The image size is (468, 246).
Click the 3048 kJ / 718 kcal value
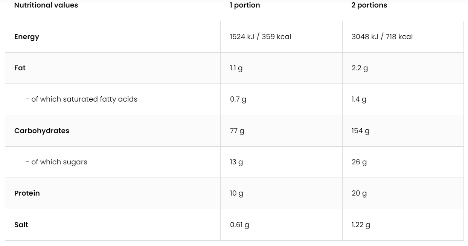(x=382, y=37)
